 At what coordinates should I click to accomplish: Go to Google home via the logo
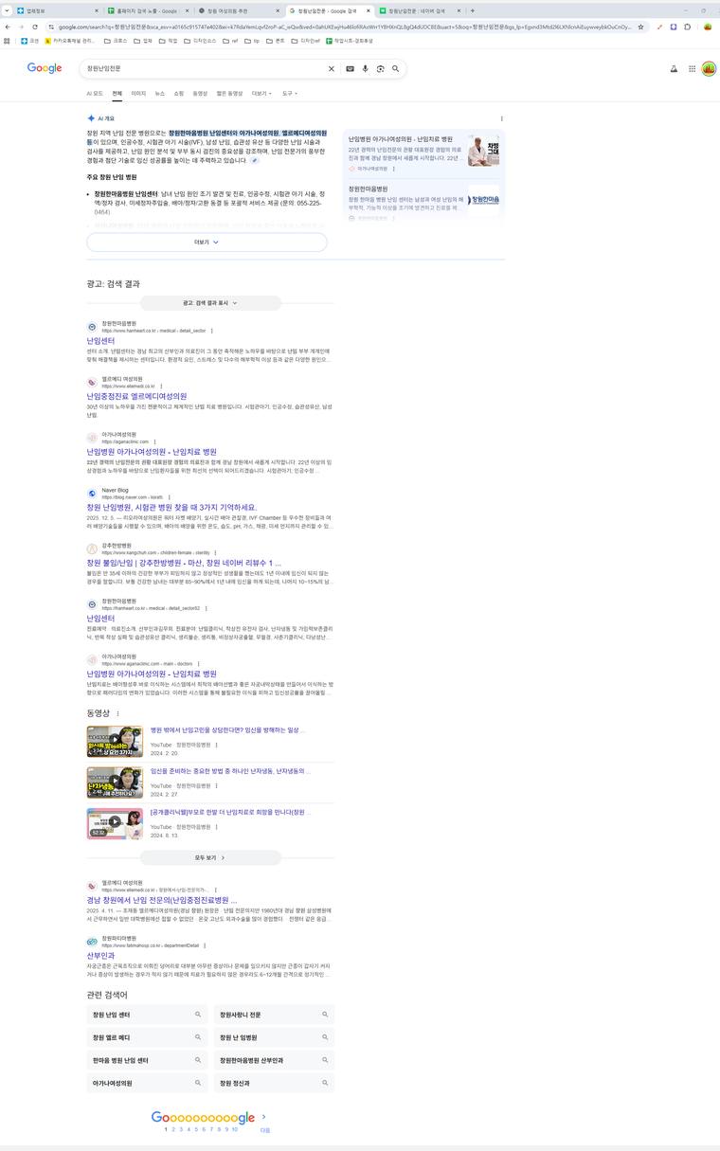(45, 68)
